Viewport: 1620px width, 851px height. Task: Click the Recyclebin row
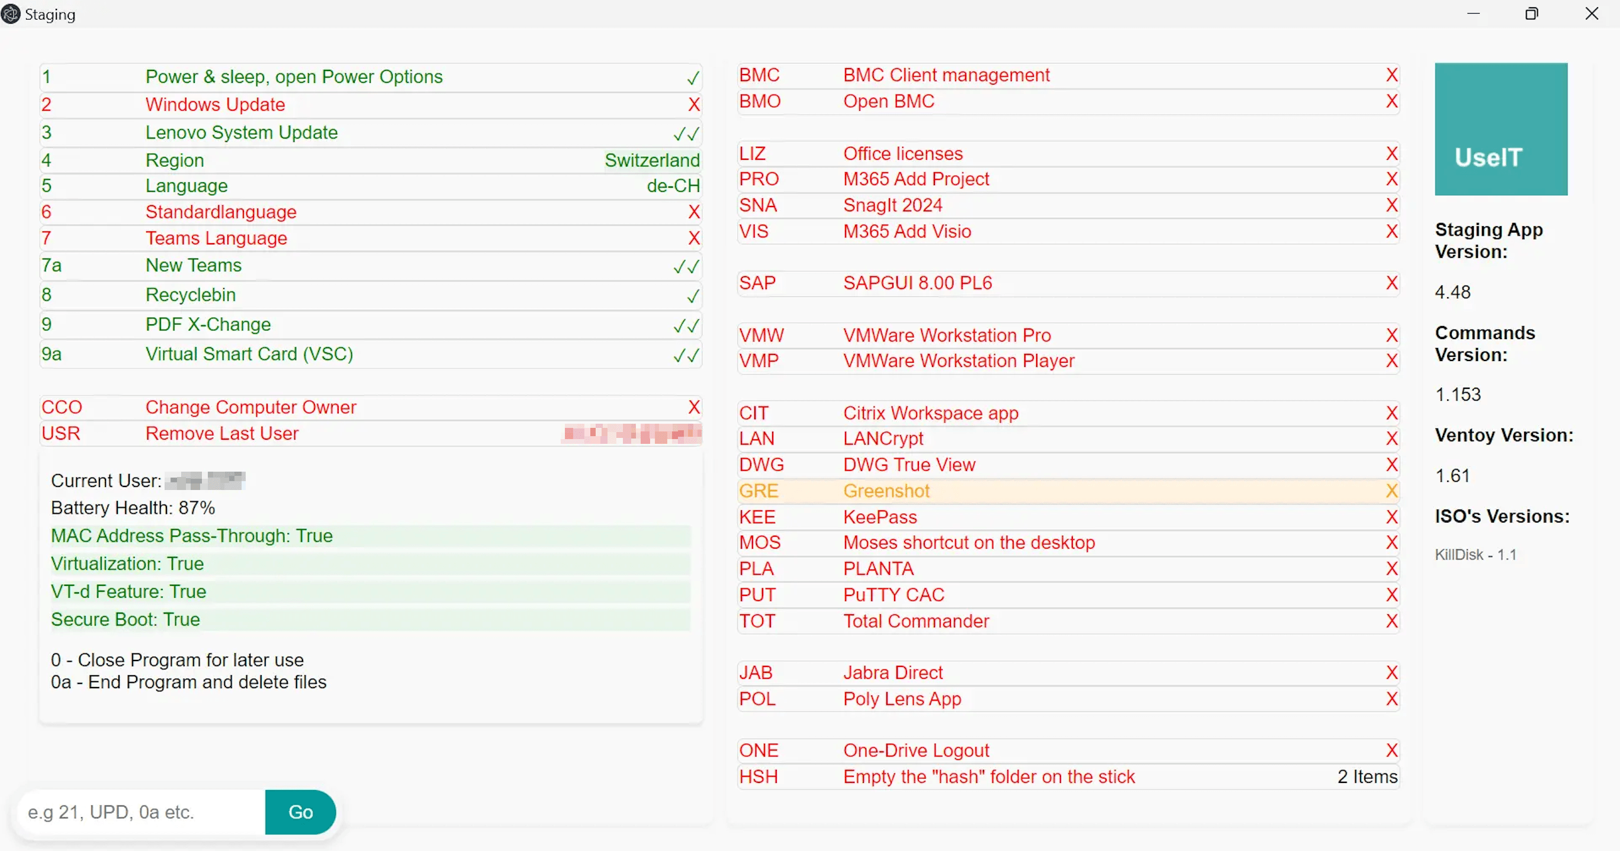pos(371,295)
